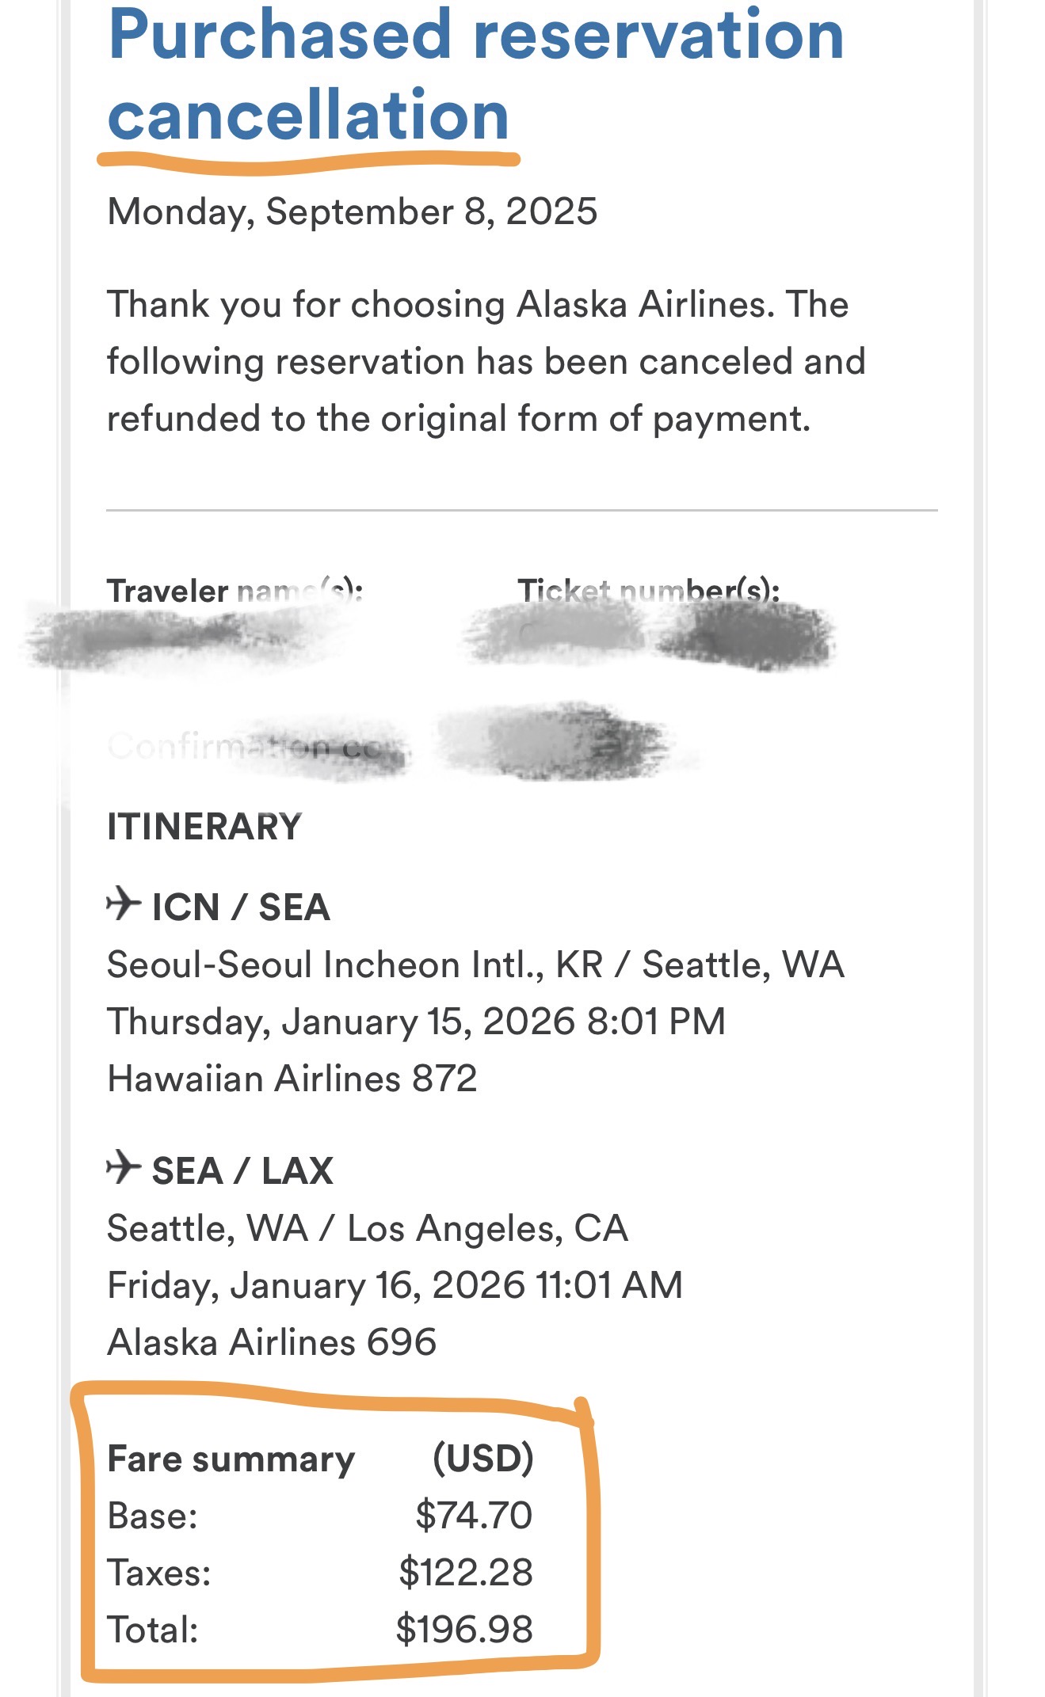1045x1697 pixels.
Task: Click the ITINERARY section heading
Action: [x=204, y=827]
